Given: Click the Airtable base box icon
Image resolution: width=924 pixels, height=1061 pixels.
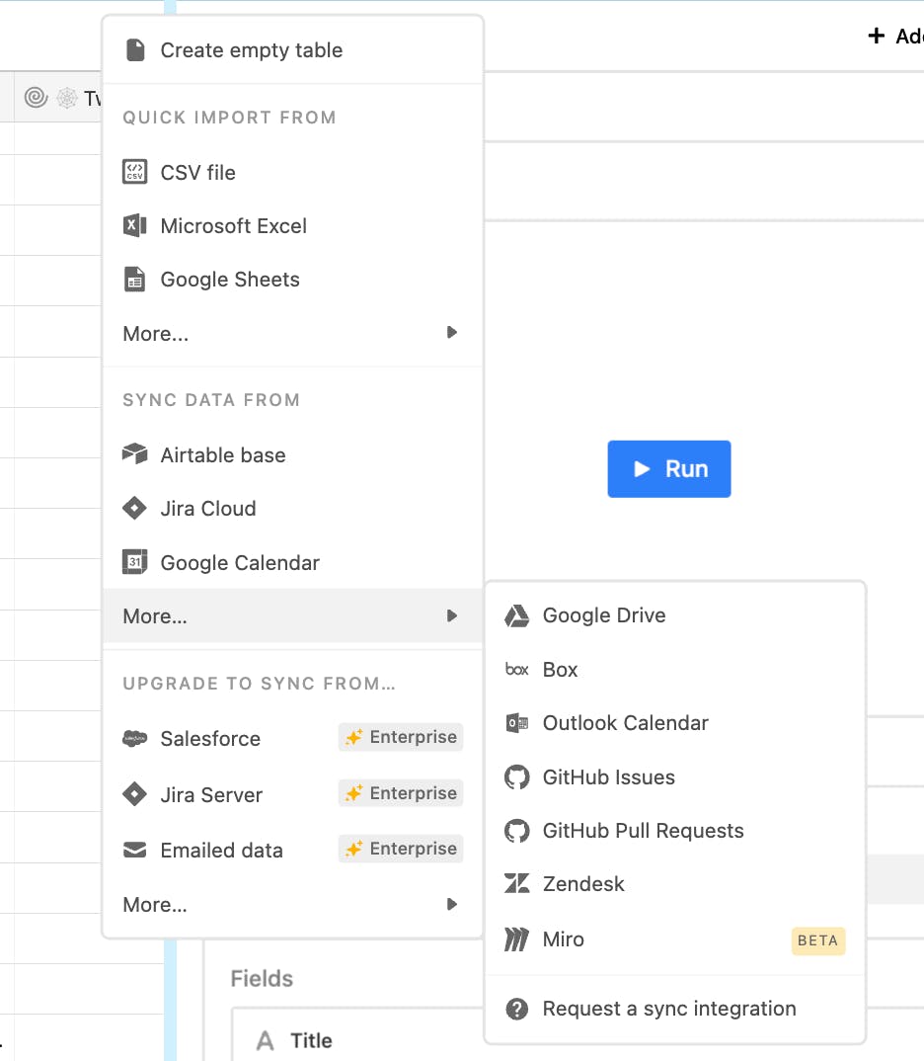Looking at the screenshot, I should coord(134,454).
